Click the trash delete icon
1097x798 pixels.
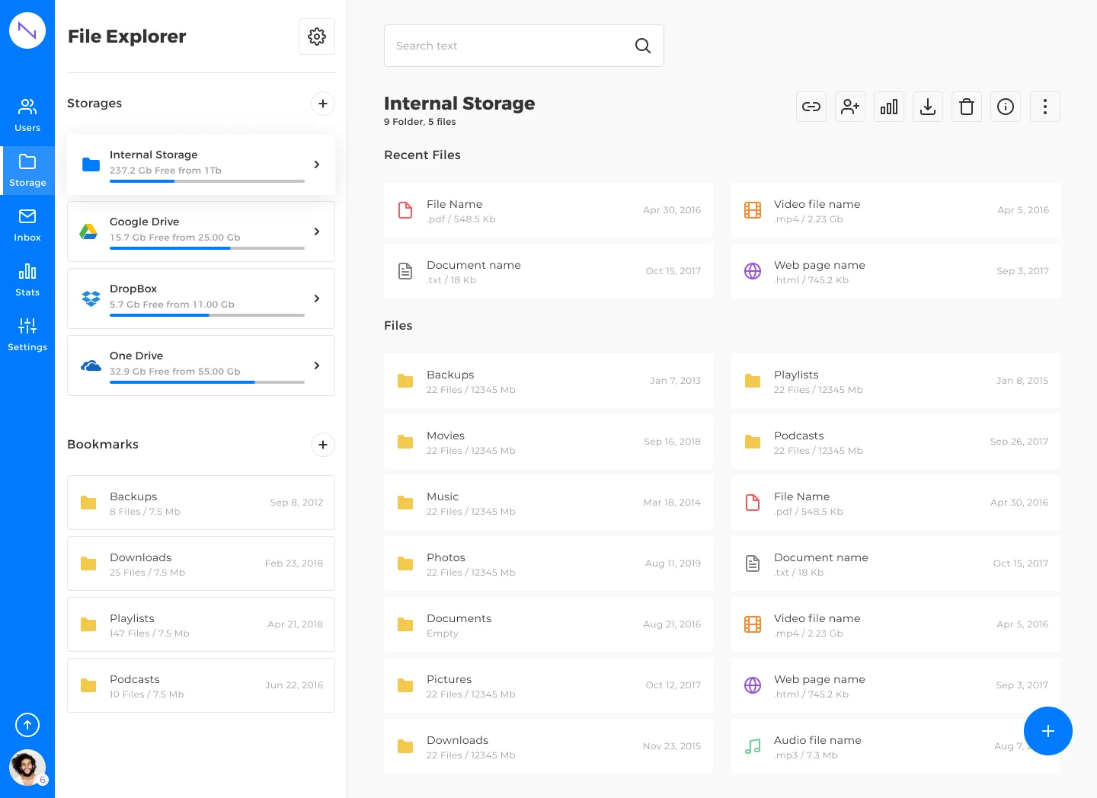coord(967,107)
